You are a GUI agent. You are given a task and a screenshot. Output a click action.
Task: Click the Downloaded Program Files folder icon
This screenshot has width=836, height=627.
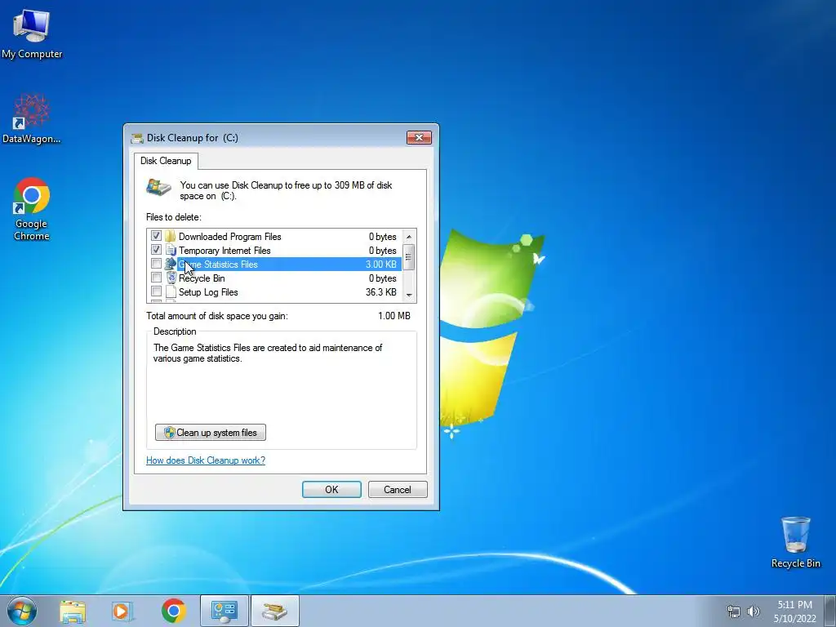pos(171,236)
